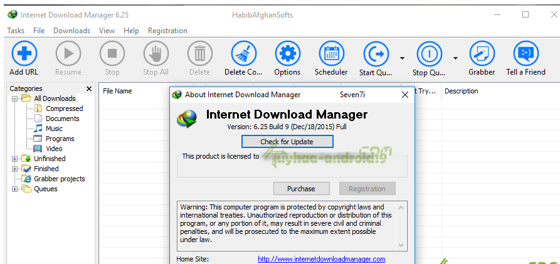Open the File menu
560x264 pixels.
point(39,31)
